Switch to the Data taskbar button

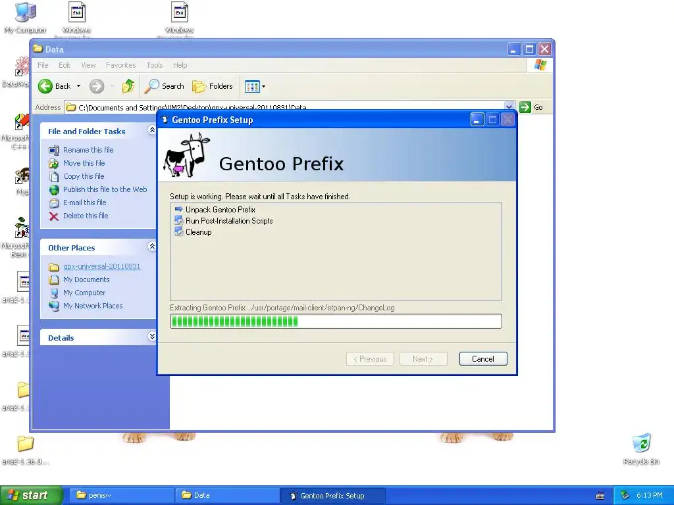pos(227,495)
